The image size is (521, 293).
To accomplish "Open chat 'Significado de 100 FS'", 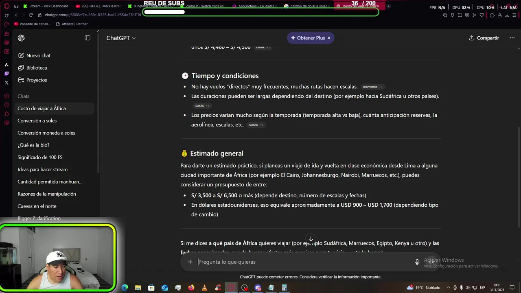I will [55, 157].
